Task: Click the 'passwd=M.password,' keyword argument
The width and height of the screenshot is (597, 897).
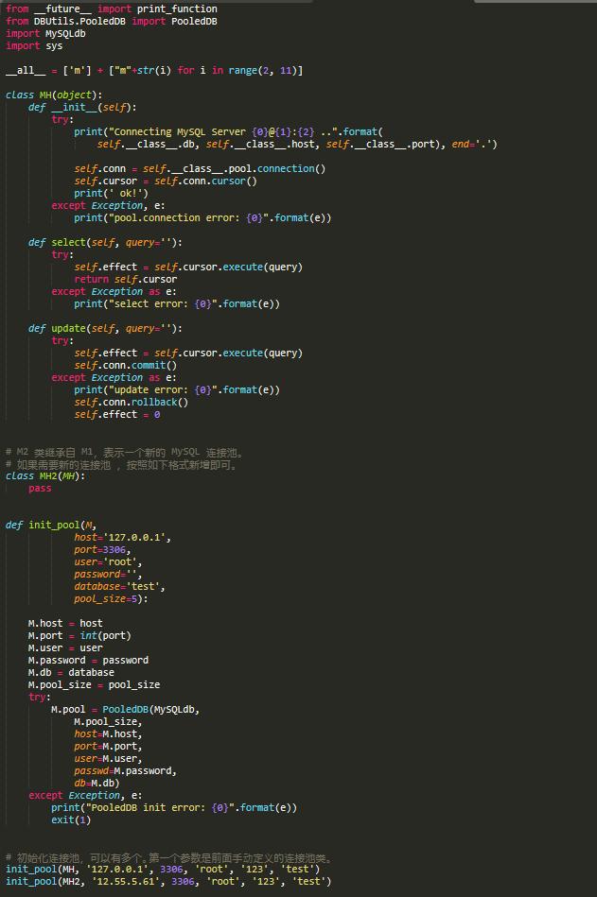Action: [x=125, y=771]
